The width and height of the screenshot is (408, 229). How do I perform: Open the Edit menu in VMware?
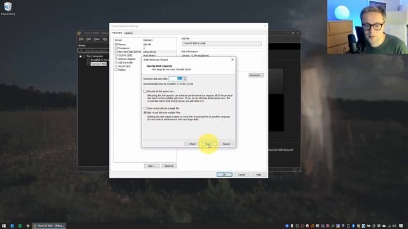[89, 39]
